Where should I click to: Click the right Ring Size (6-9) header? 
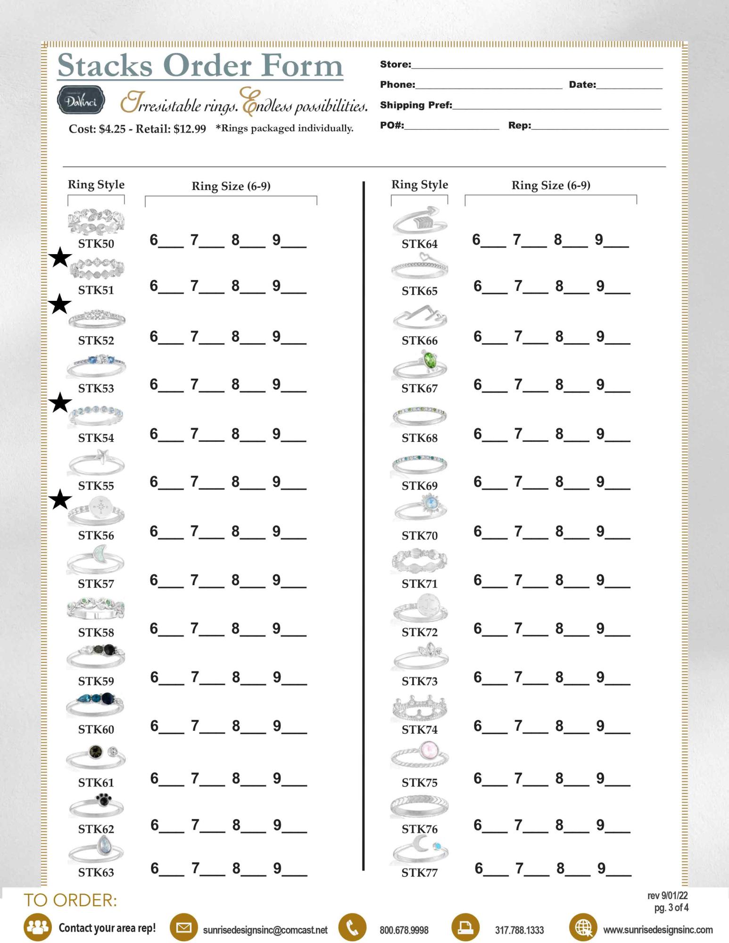(x=551, y=185)
